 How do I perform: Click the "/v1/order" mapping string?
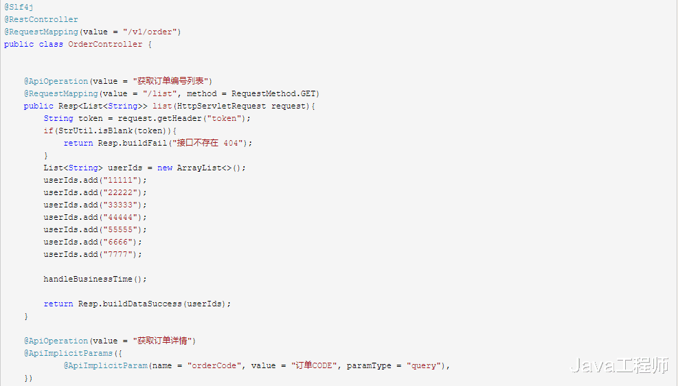coord(150,32)
